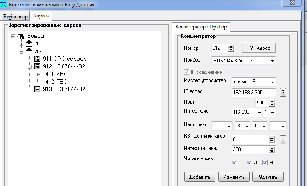Viewport: 307px width, 186px height.
Task: Click the 1.ХВС channel arrow icon
Action: 47,74
